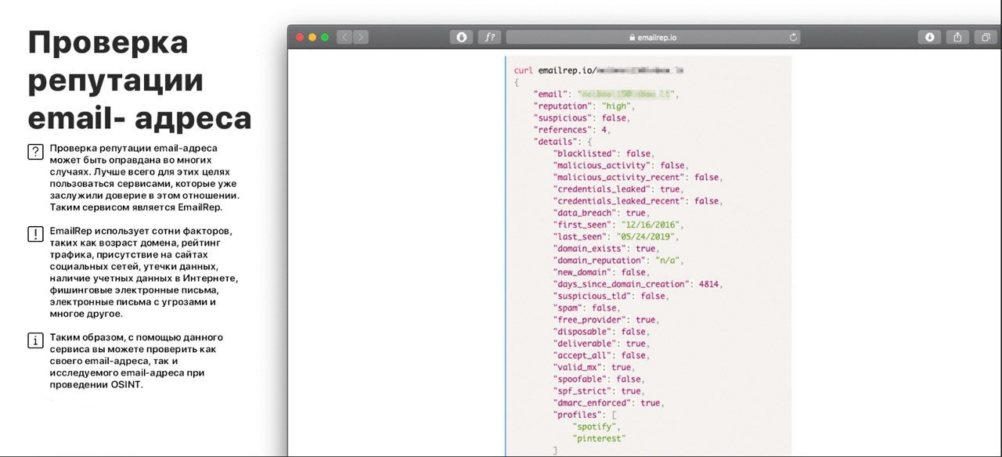This screenshot has width=1002, height=457.
Task: Select the info icon beside third paragraph
Action: coord(35,340)
